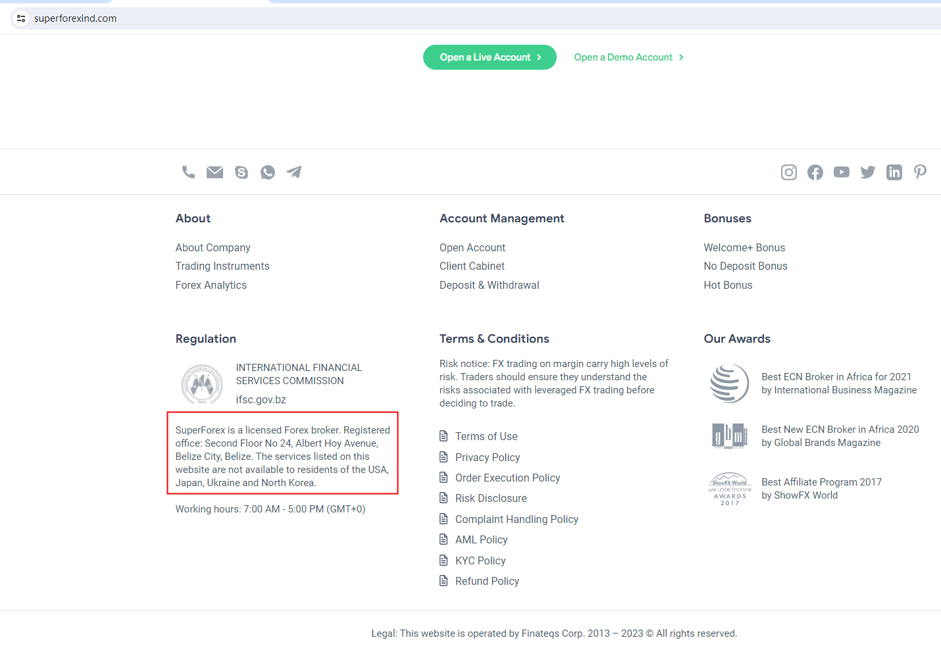Viewport: 941px width, 646px height.
Task: Open the No Deposit Bonus link
Action: pyautogui.click(x=746, y=266)
